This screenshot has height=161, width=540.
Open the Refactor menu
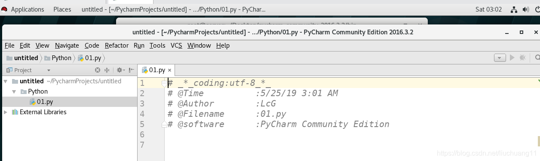(117, 46)
